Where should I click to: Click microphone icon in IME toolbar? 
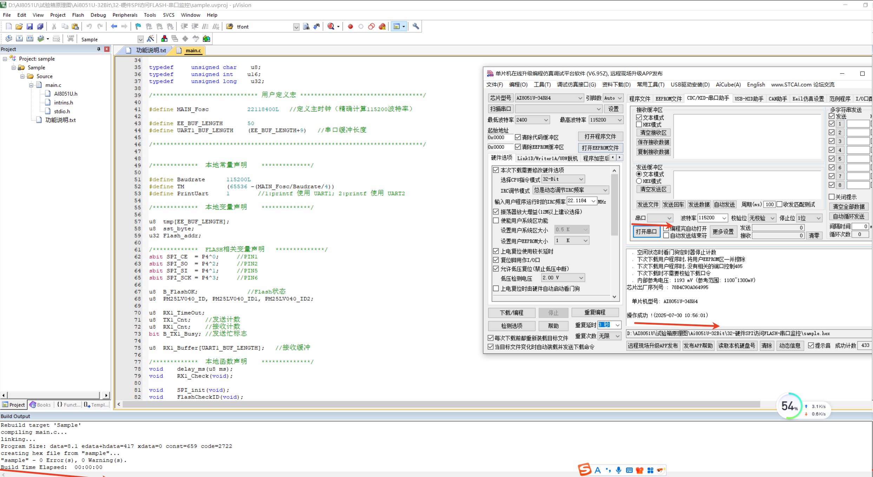[619, 470]
